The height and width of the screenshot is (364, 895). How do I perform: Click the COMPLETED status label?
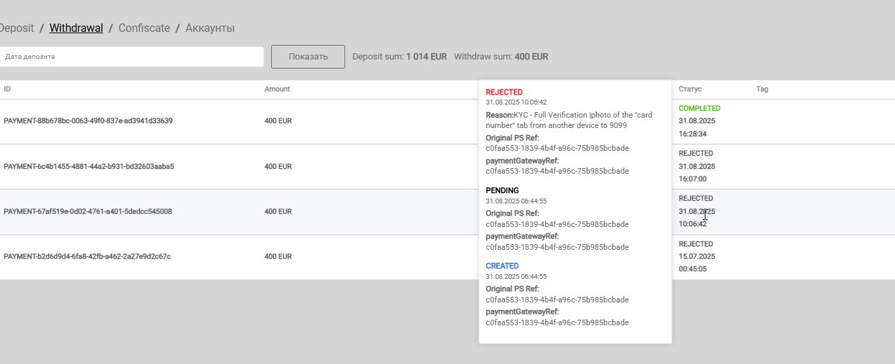click(x=699, y=109)
